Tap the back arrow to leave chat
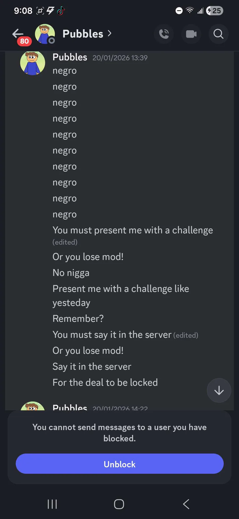This screenshot has width=239, height=519. coord(18,34)
